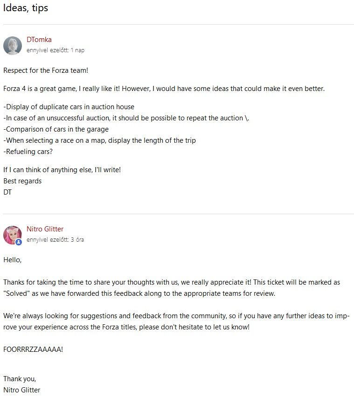The height and width of the screenshot is (398, 354).
Task: Click the "Best regards" sign-off in DTomka's post
Action: (22, 181)
